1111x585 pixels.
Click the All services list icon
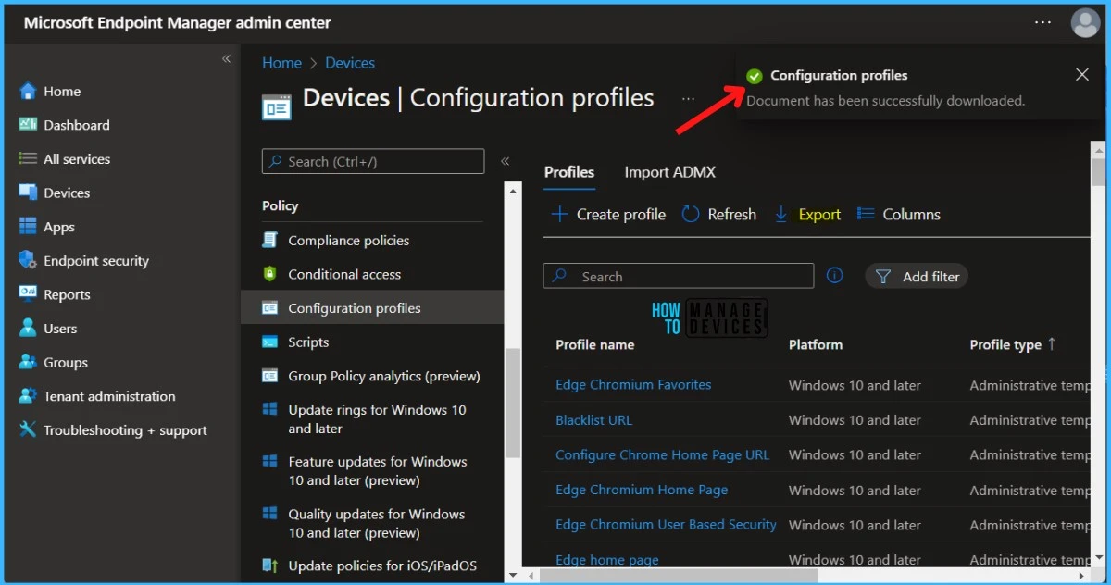28,159
